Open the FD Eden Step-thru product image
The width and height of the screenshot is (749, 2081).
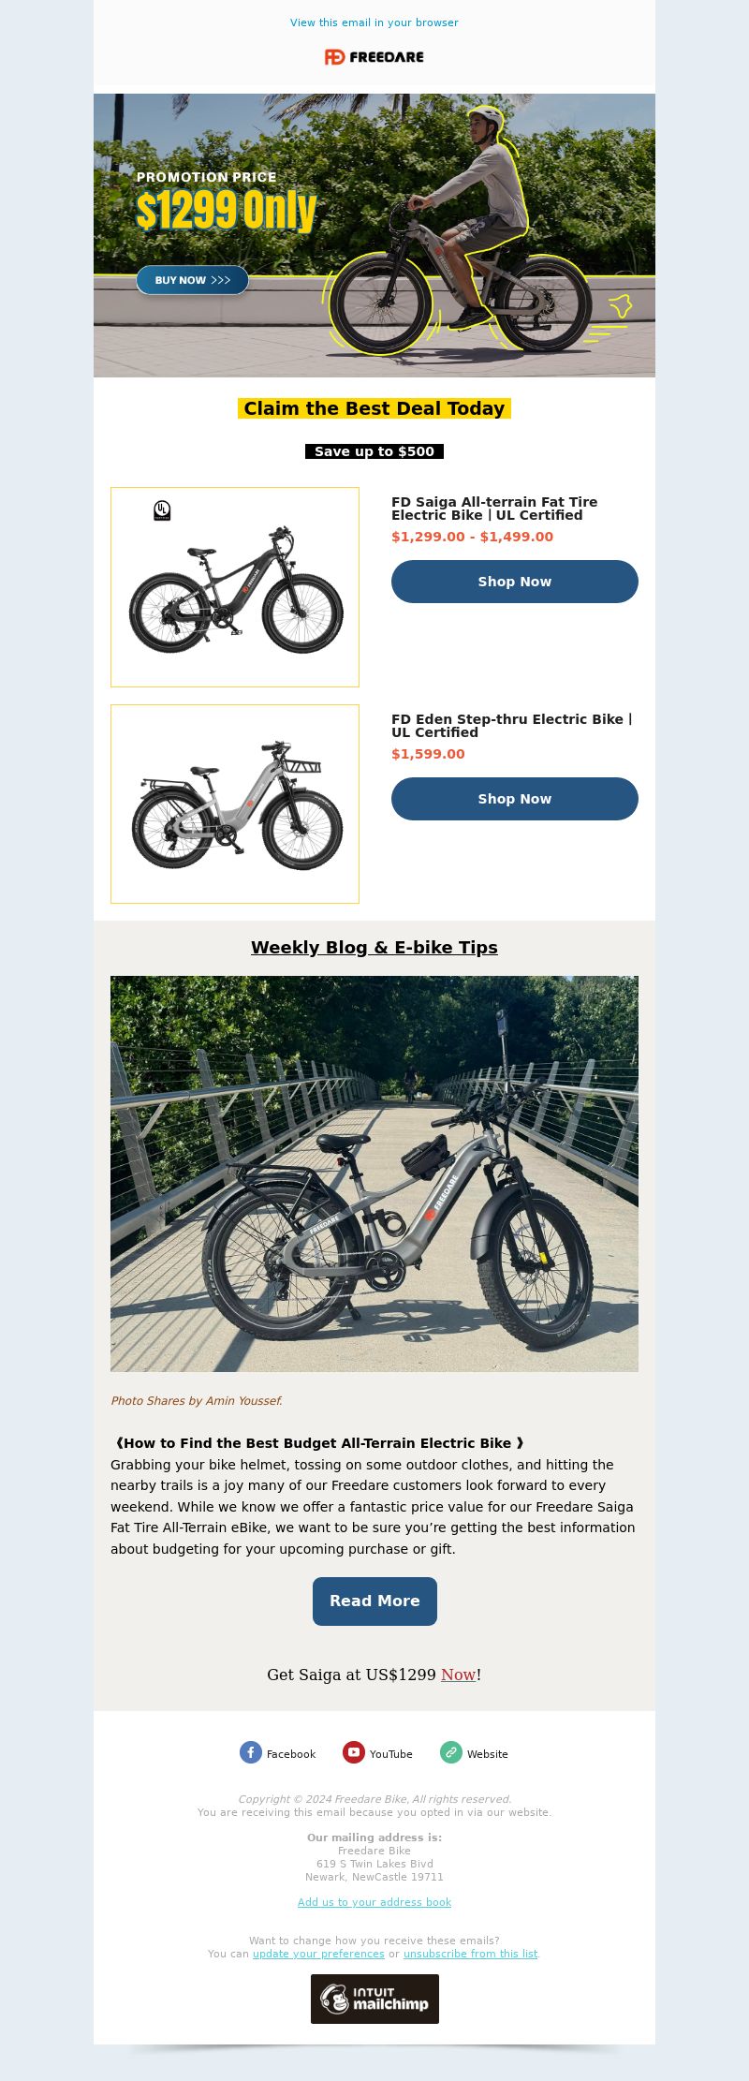pyautogui.click(x=235, y=804)
